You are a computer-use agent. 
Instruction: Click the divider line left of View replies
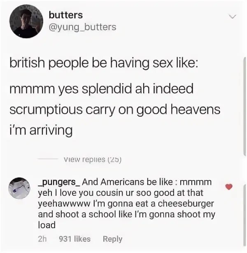[x=48, y=159]
